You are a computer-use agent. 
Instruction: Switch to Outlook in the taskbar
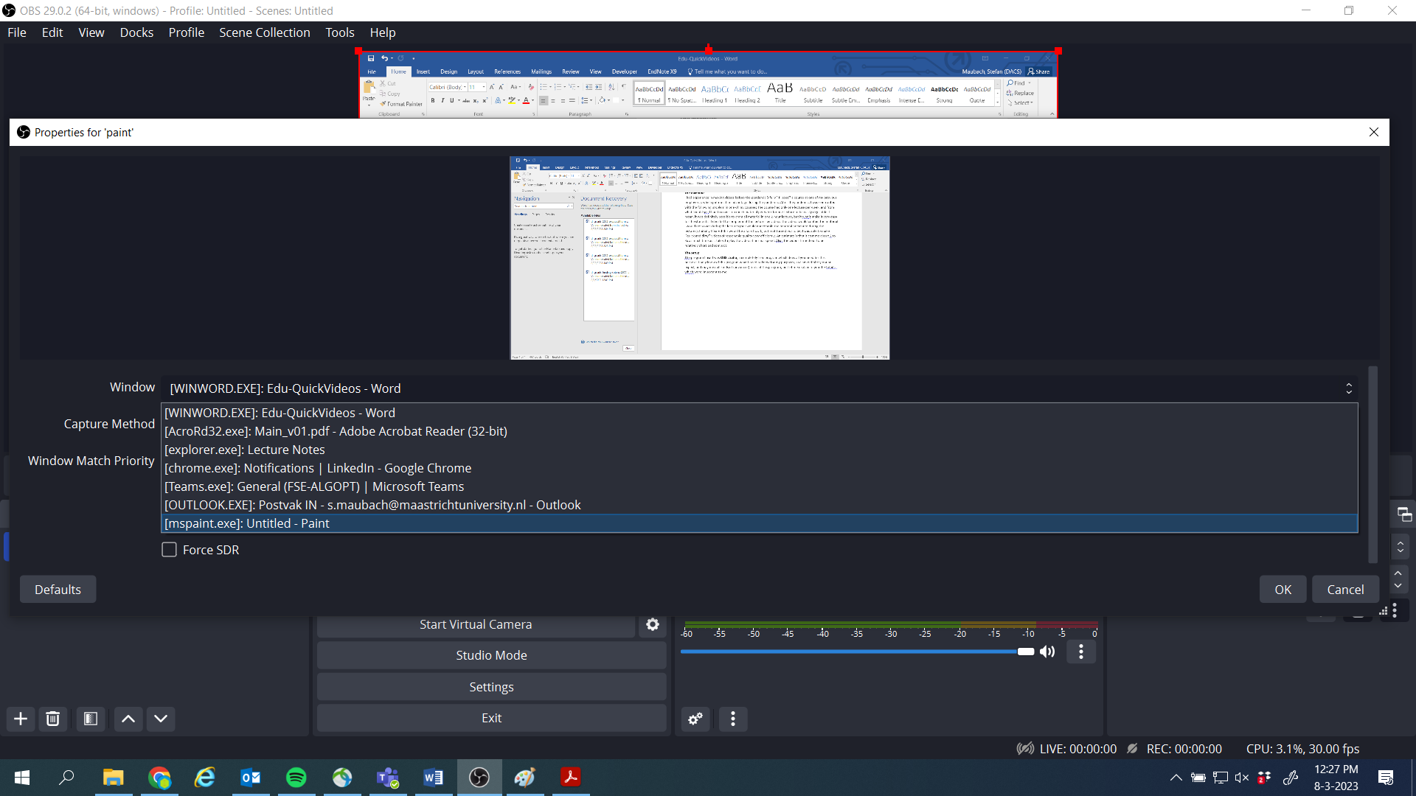(251, 778)
